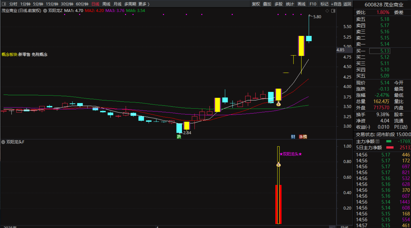Expand the 双阳龙Z indicator dropdown

point(45,11)
